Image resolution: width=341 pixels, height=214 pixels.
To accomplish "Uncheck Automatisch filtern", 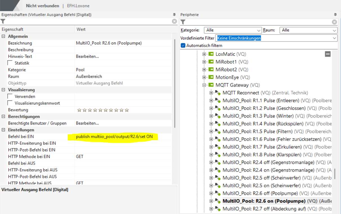I will (x=183, y=46).
